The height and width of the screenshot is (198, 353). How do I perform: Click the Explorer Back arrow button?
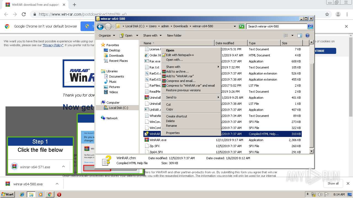point(100,26)
